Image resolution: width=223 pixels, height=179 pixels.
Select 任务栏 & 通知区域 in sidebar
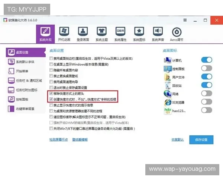click(x=26, y=81)
